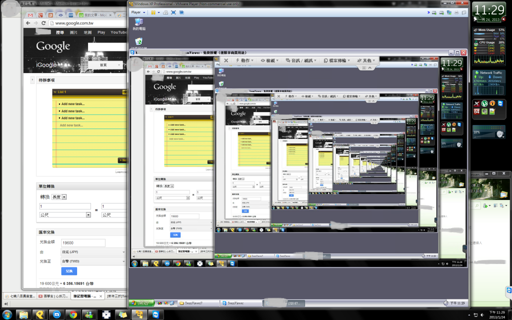
Task: Select Play in host Google navigation bar
Action: point(101,32)
